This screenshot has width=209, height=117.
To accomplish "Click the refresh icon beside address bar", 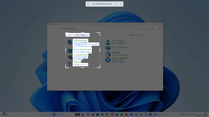I will pos(136,29).
